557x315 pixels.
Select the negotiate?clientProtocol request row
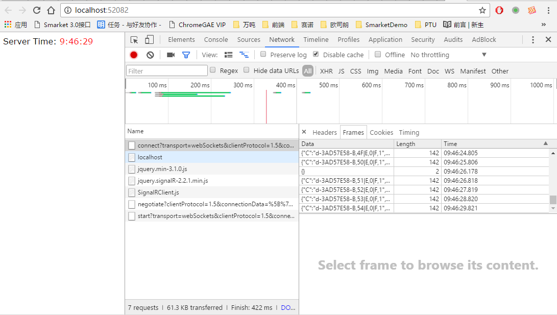(212, 204)
